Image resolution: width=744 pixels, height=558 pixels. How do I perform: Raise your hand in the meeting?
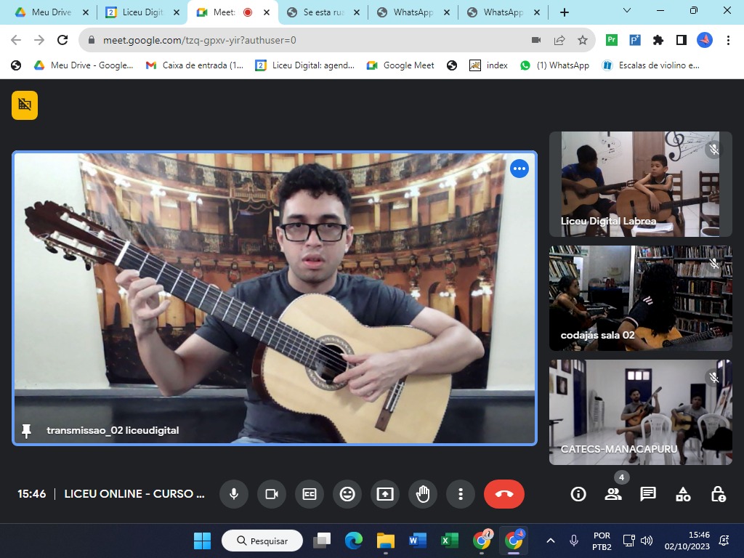tap(423, 494)
